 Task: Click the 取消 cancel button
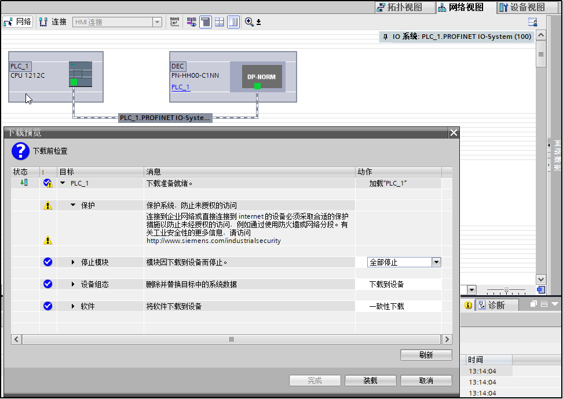pyautogui.click(x=426, y=380)
